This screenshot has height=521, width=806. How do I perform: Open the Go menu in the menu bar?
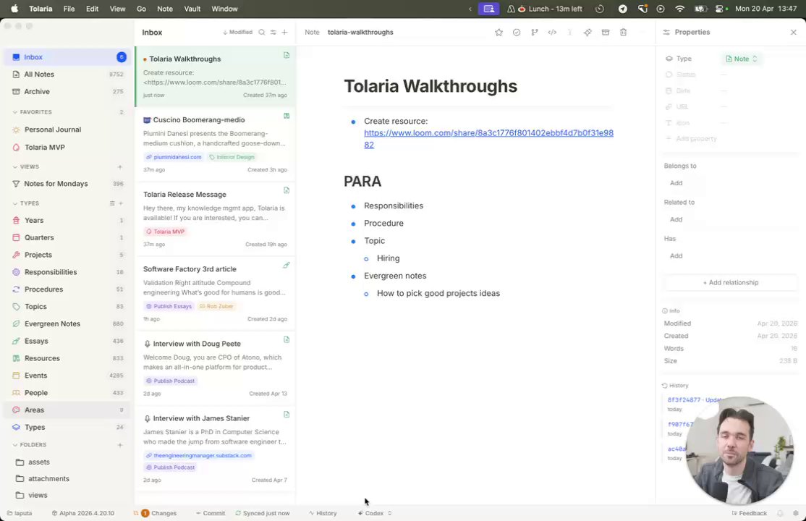tap(141, 9)
